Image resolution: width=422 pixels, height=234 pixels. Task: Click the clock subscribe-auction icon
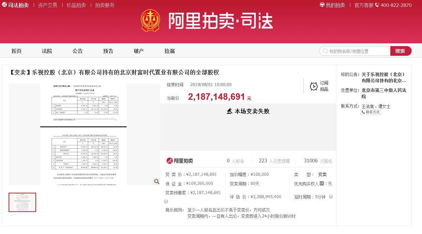point(314,86)
